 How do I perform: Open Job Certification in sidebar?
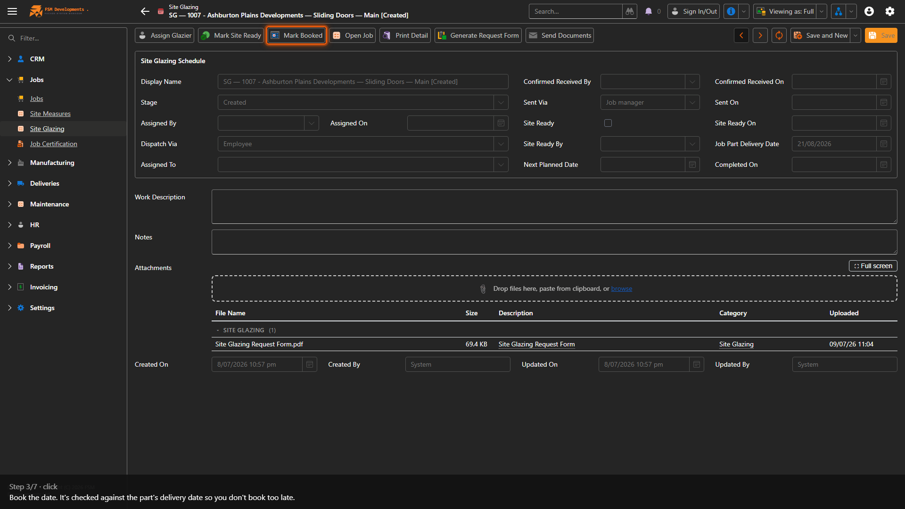point(54,144)
